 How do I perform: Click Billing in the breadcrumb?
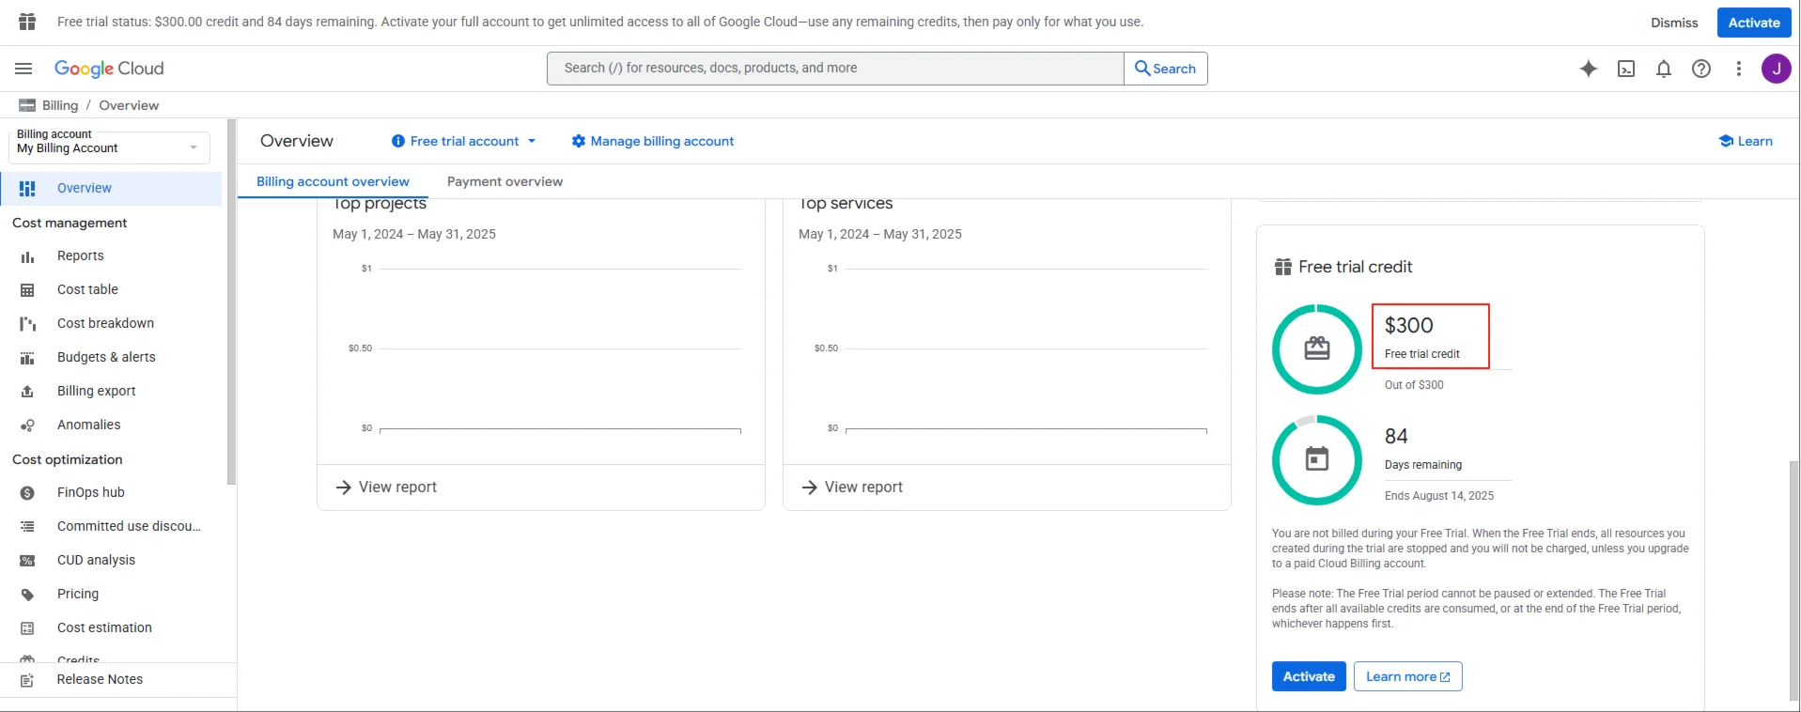pyautogui.click(x=60, y=105)
